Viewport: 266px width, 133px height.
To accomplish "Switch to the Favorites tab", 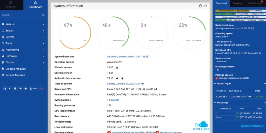I will (x=237, y=3).
